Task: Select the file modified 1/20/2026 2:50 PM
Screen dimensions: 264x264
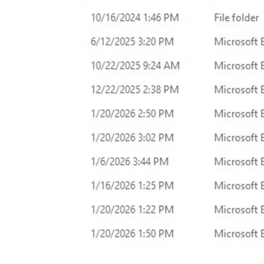Action: (x=132, y=114)
